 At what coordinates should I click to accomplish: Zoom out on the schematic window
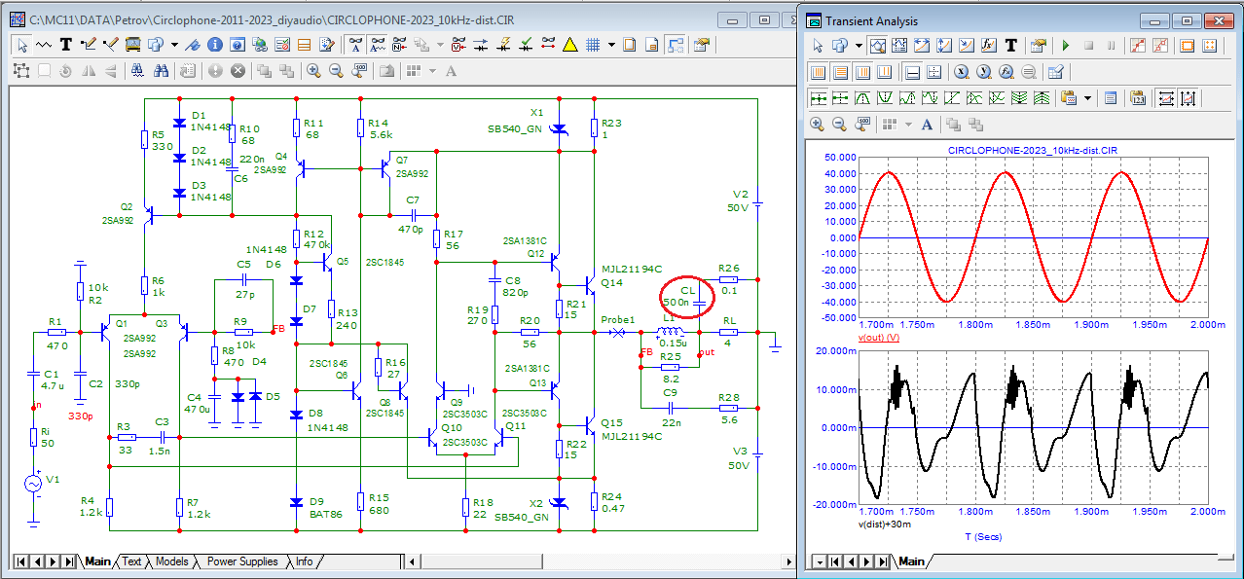[x=336, y=70]
